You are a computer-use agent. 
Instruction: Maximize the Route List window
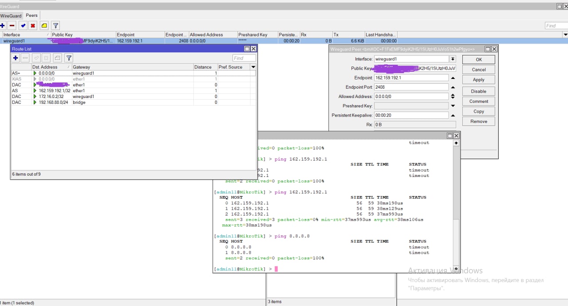coord(247,49)
